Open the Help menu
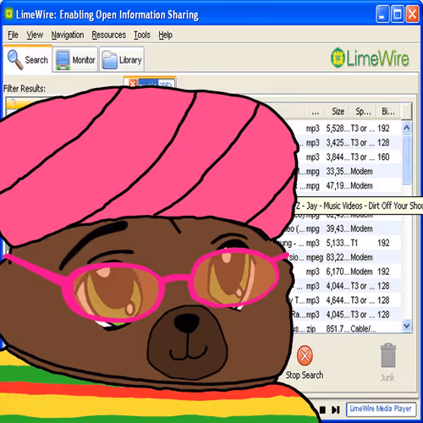Viewport: 423px width, 423px height. (165, 35)
